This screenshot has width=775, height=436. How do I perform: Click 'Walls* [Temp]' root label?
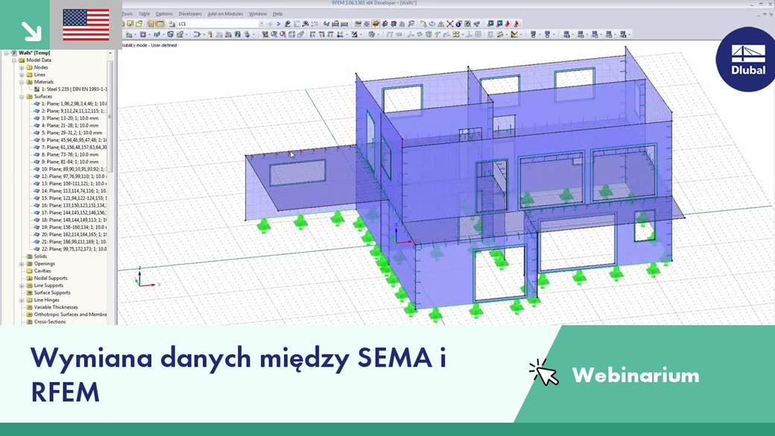tap(34, 53)
